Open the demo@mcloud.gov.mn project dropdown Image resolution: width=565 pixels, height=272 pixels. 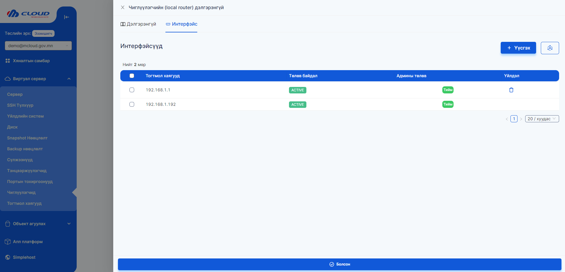pos(38,46)
